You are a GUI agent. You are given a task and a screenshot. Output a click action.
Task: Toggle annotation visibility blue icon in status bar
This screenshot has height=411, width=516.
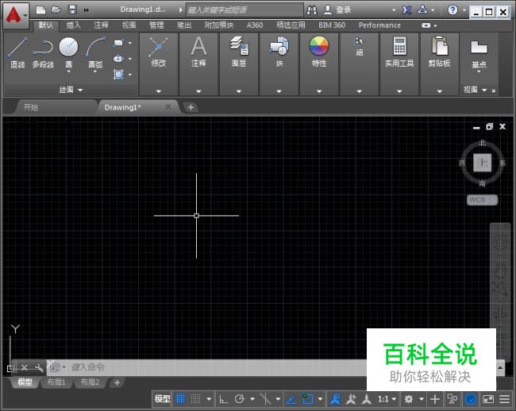(x=335, y=399)
